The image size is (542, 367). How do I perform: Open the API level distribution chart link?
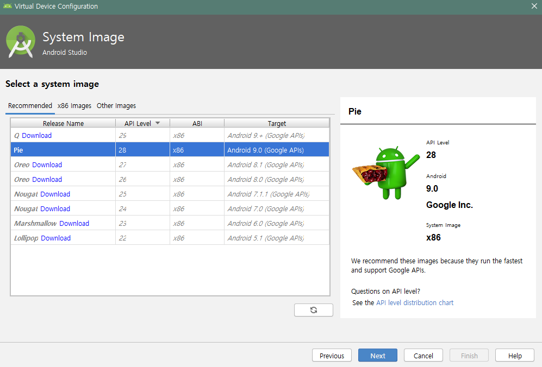[x=415, y=303]
